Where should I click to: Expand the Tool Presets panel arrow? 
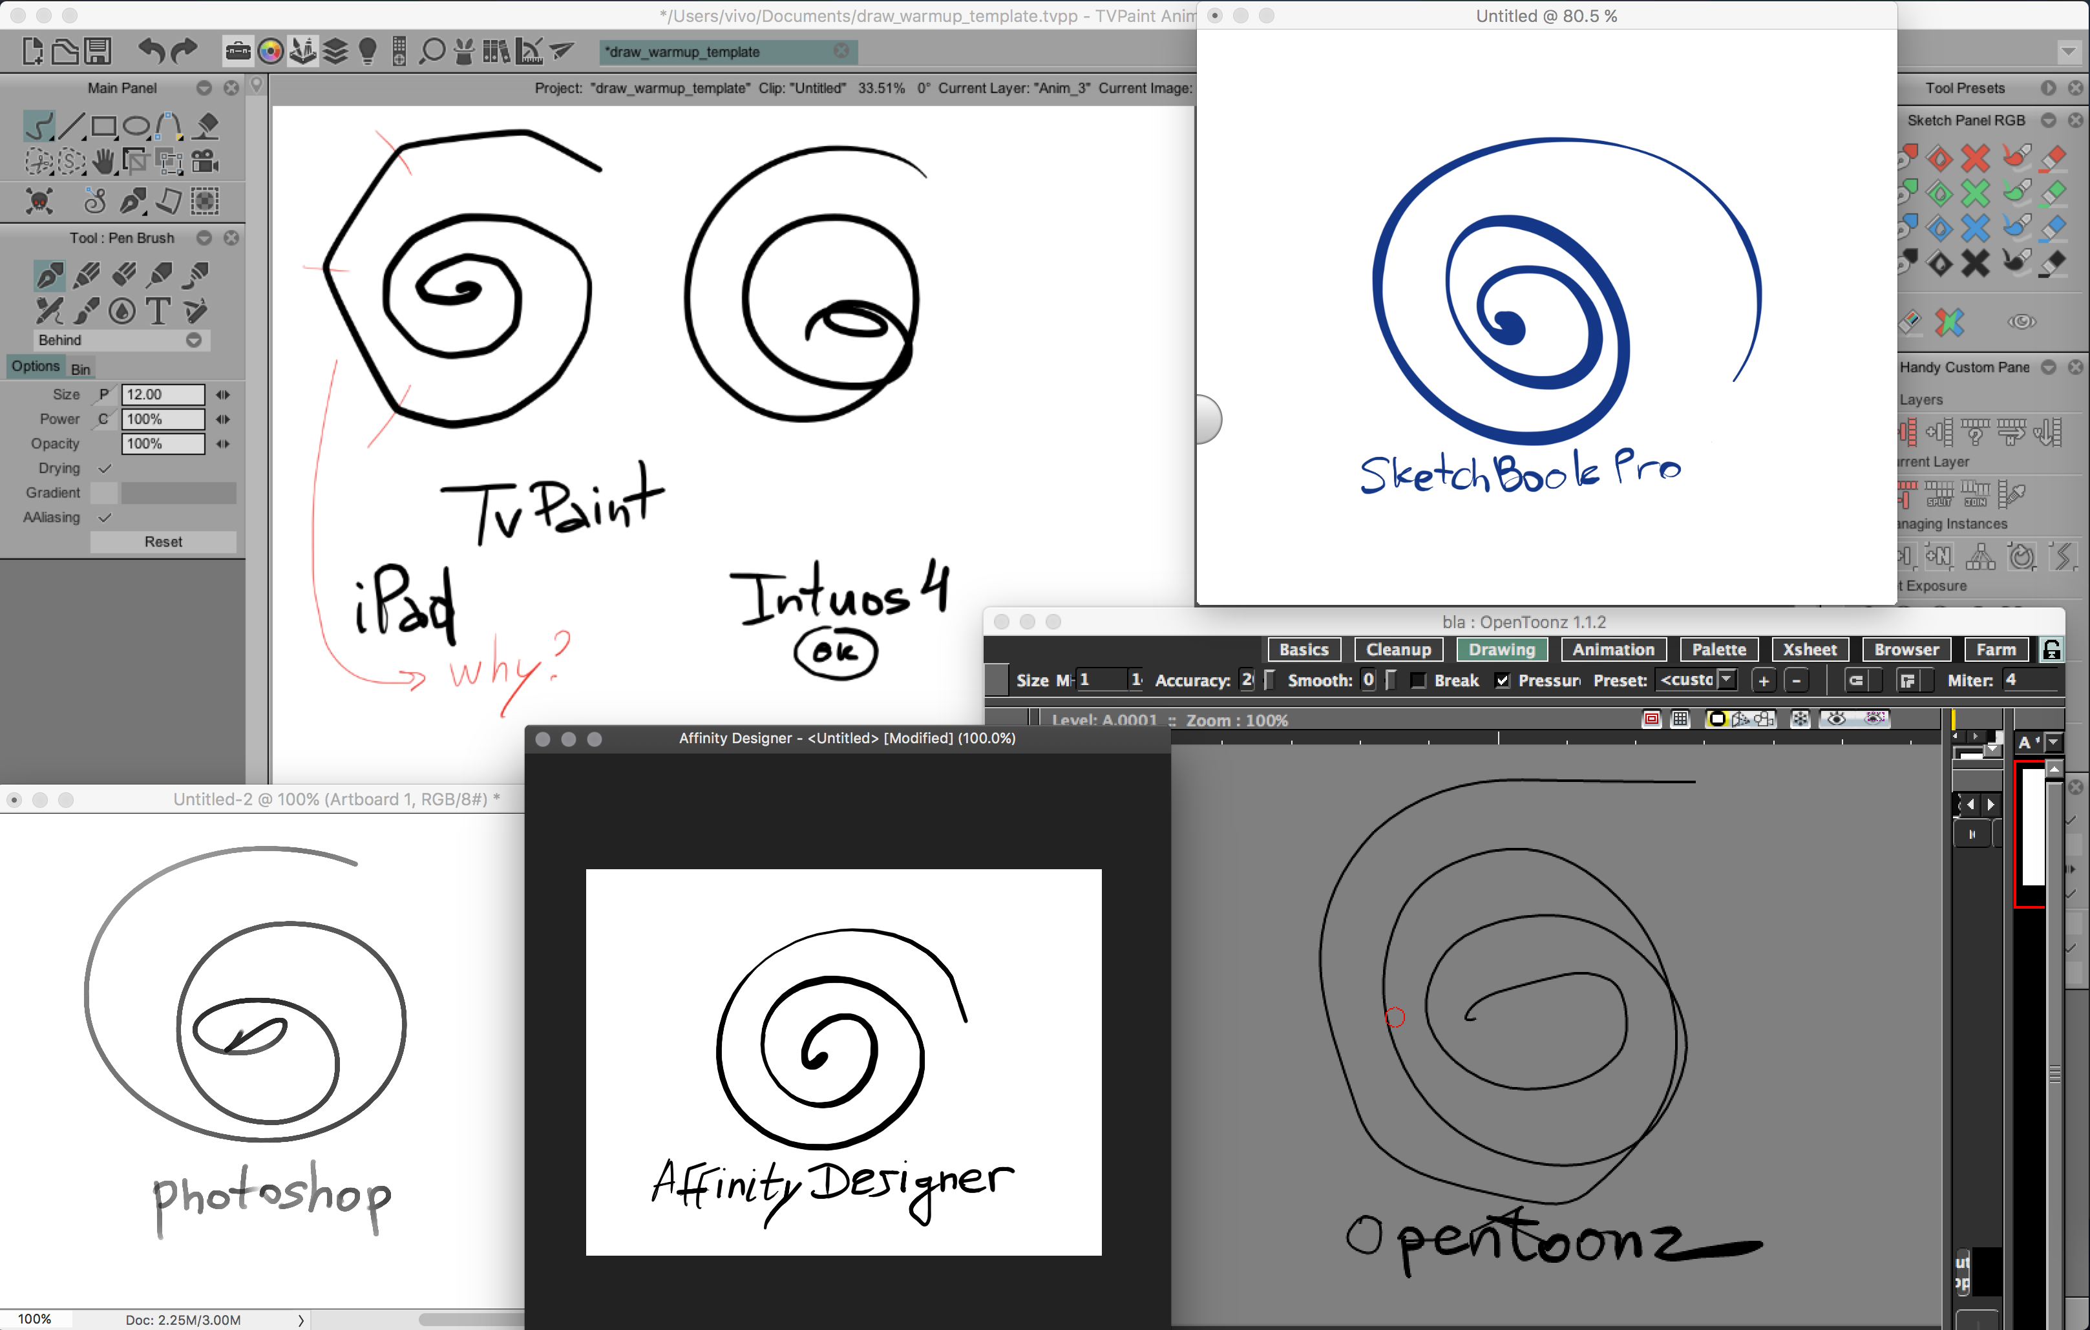[2049, 88]
